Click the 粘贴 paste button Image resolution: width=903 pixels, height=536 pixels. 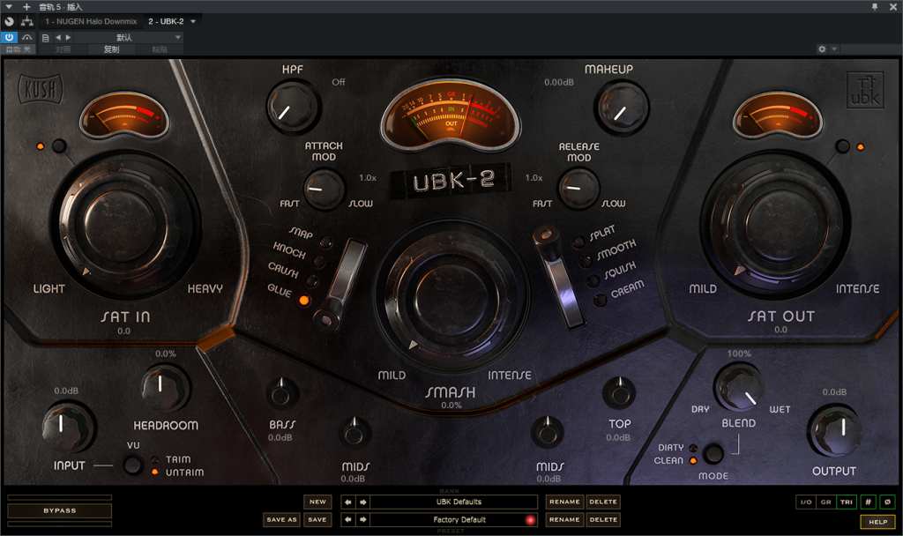coord(160,49)
